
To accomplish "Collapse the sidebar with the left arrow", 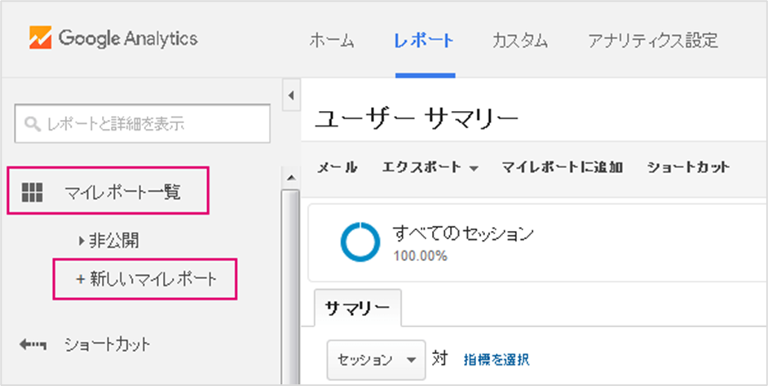I will (291, 95).
